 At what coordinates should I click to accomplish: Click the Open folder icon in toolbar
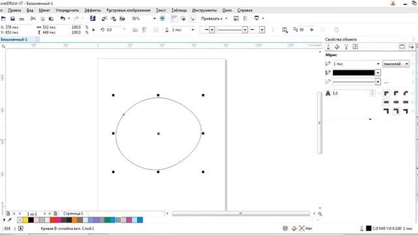3,19
